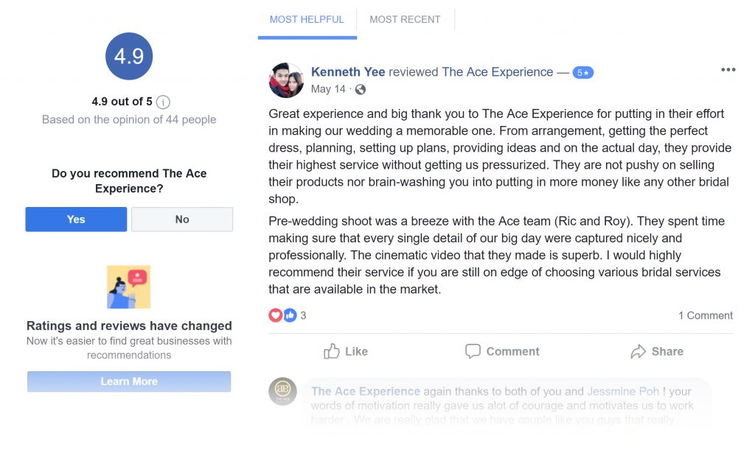Click The Ace Experience logo avatar in comment
Image resolution: width=755 pixels, height=467 pixels.
click(282, 392)
